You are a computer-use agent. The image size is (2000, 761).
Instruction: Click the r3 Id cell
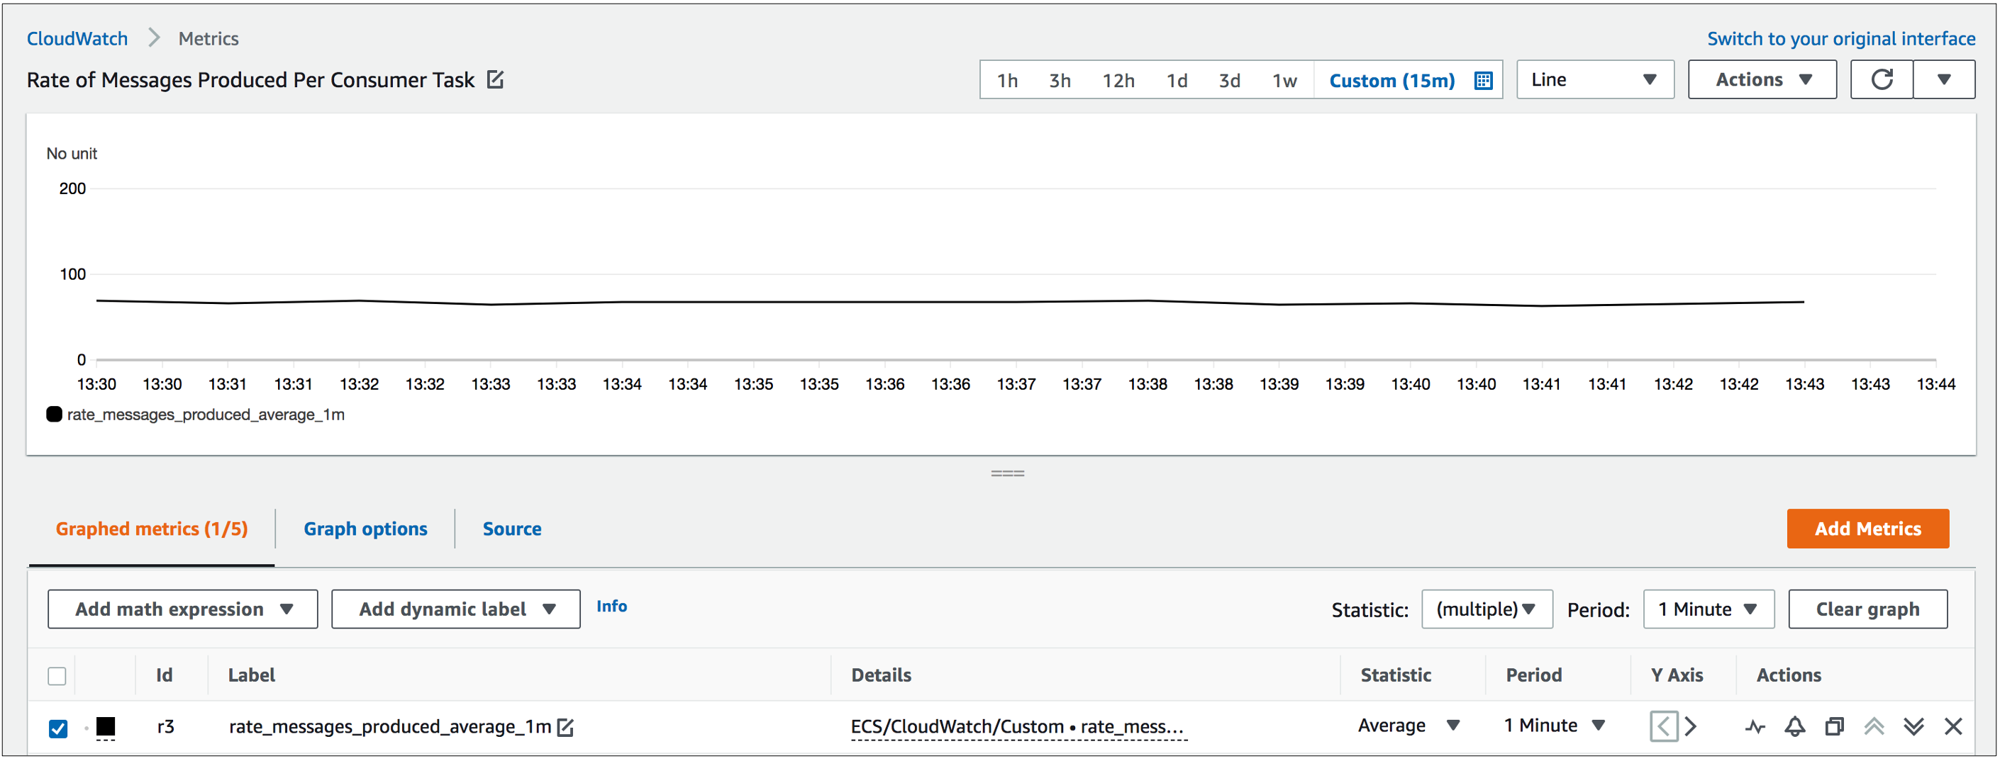pos(165,727)
